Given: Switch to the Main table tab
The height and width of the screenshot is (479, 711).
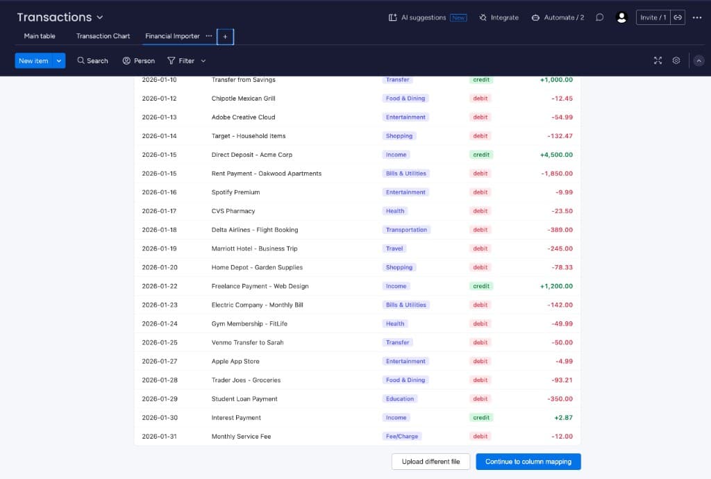Looking at the screenshot, I should (40, 35).
